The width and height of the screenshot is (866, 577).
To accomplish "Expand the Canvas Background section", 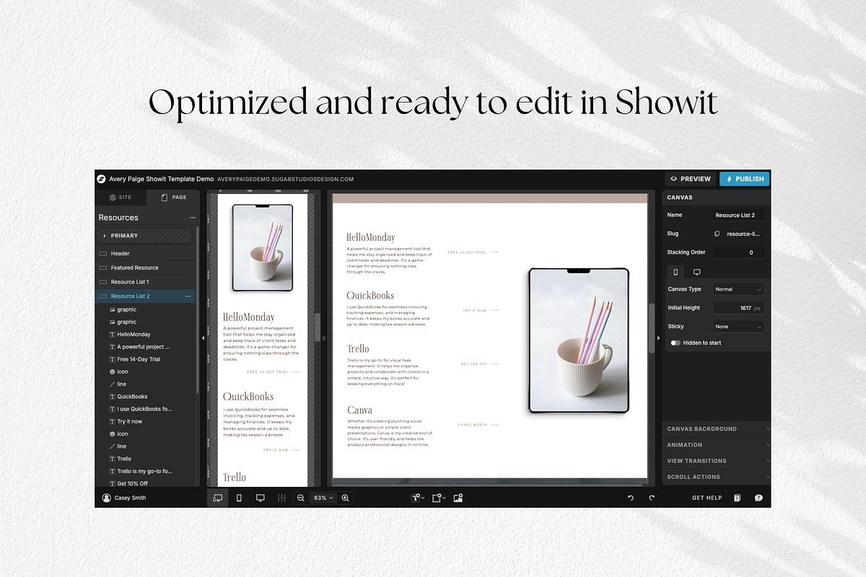I will 717,428.
